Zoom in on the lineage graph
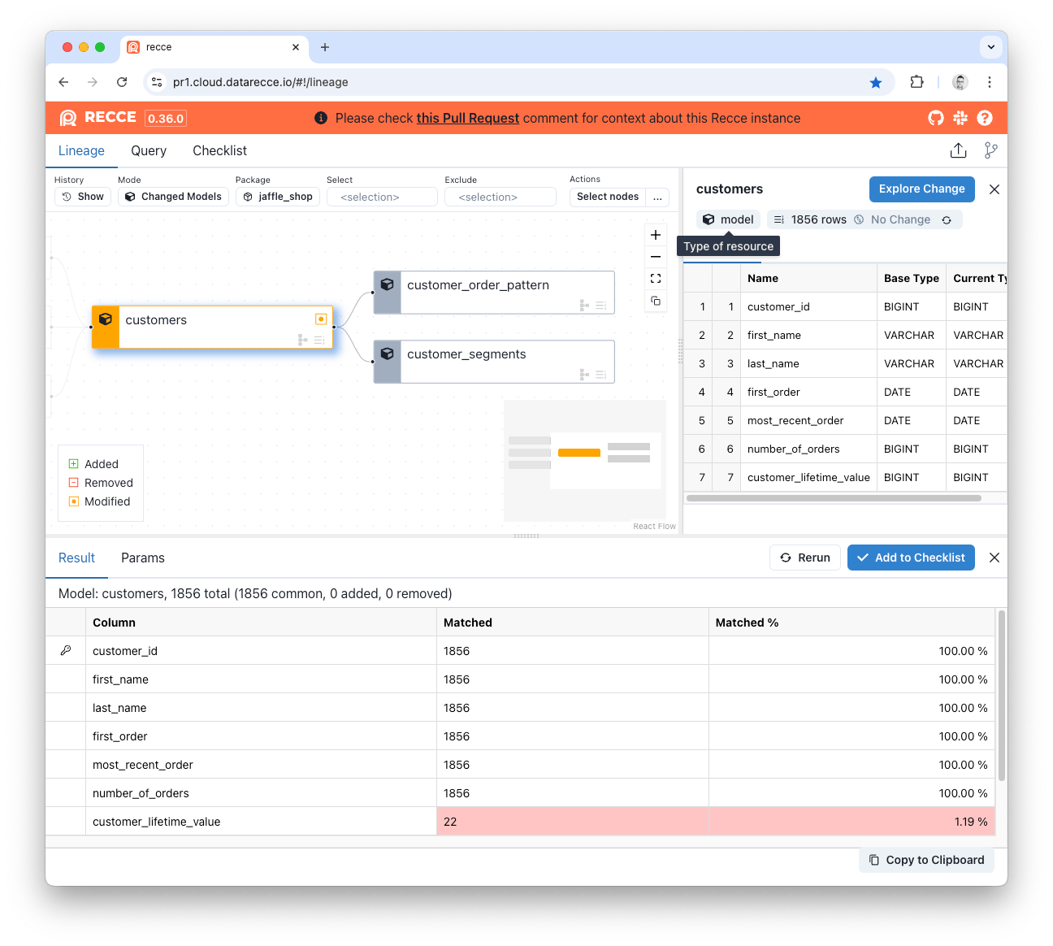The image size is (1053, 946). (656, 235)
